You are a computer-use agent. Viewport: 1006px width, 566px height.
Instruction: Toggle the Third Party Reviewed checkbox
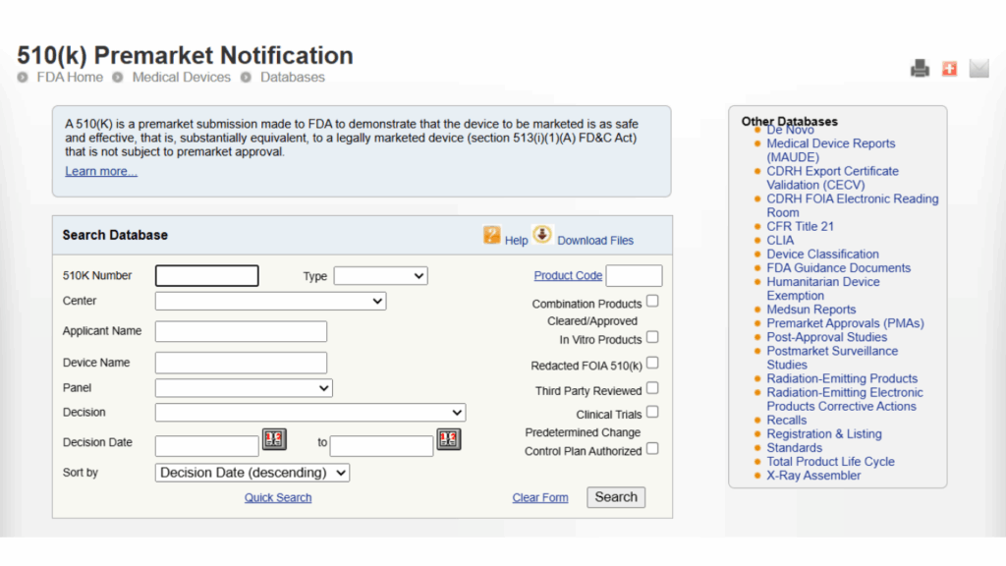coord(652,389)
